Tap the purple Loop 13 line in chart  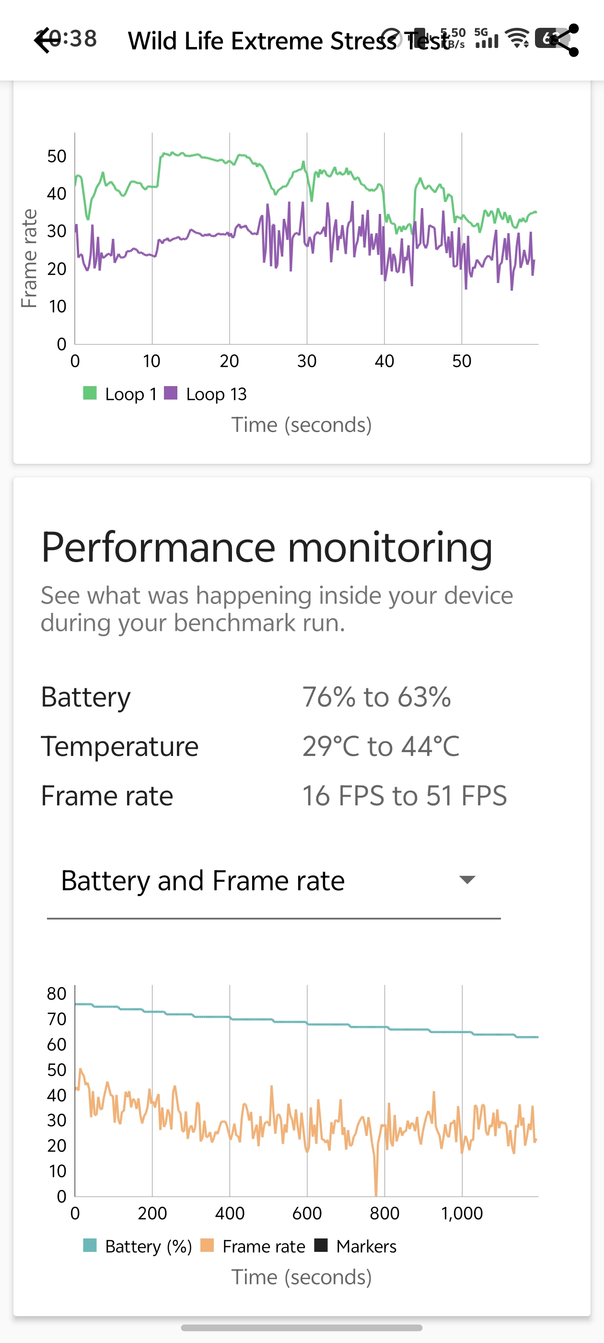click(x=209, y=235)
